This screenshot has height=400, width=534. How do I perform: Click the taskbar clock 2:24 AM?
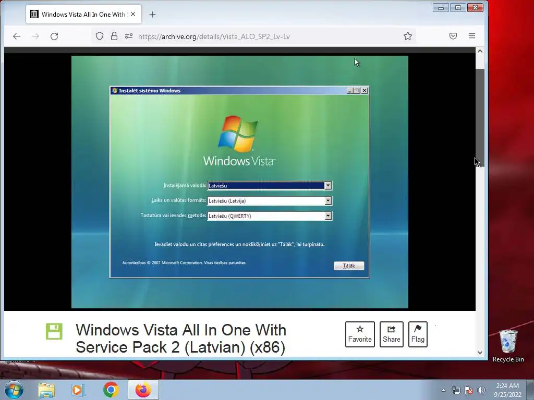[x=507, y=390]
